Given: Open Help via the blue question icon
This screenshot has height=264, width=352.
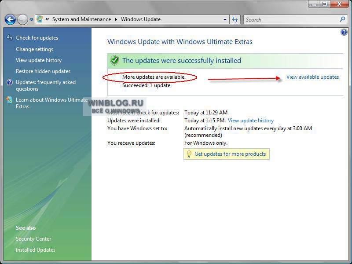Looking at the screenshot, I should tap(344, 32).
